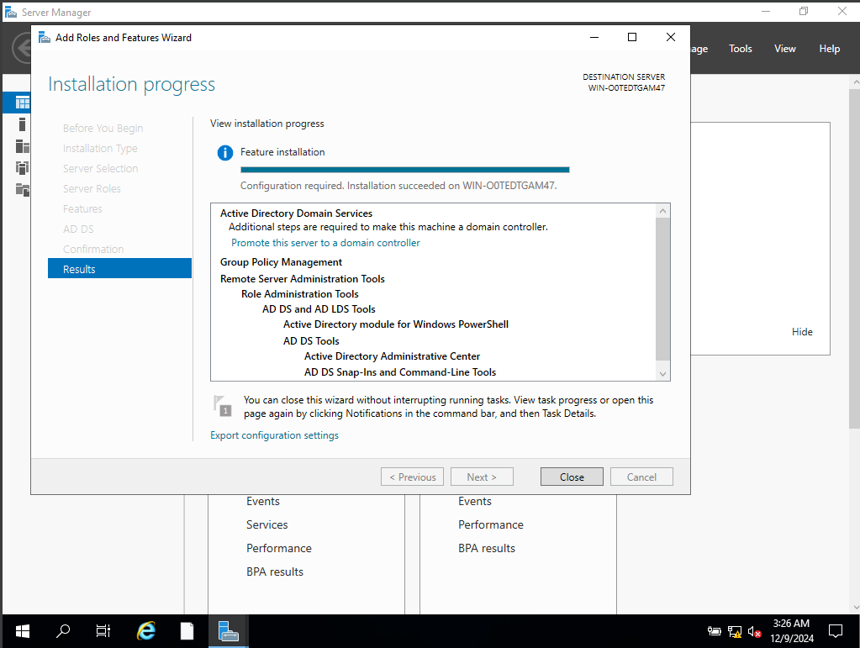
Task: Click the muted volume tray icon
Action: (x=754, y=631)
